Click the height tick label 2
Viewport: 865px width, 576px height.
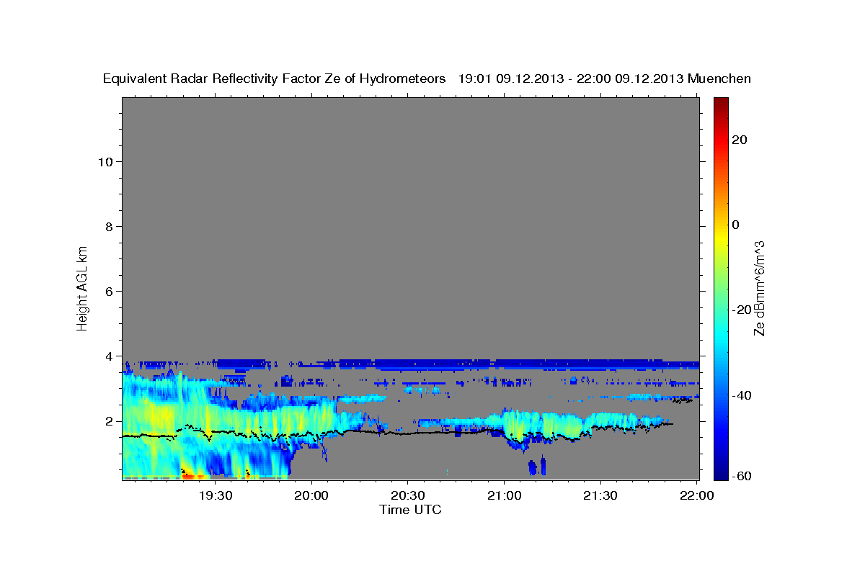pyautogui.click(x=110, y=420)
